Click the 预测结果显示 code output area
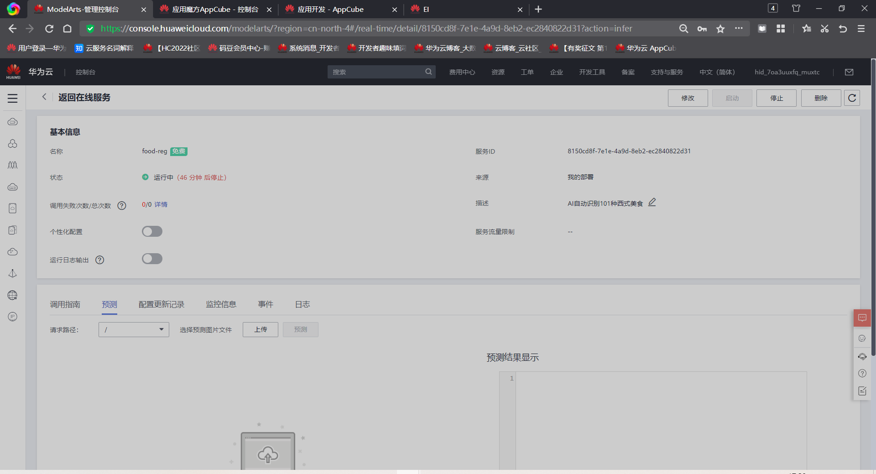876x474 pixels. coord(653,421)
